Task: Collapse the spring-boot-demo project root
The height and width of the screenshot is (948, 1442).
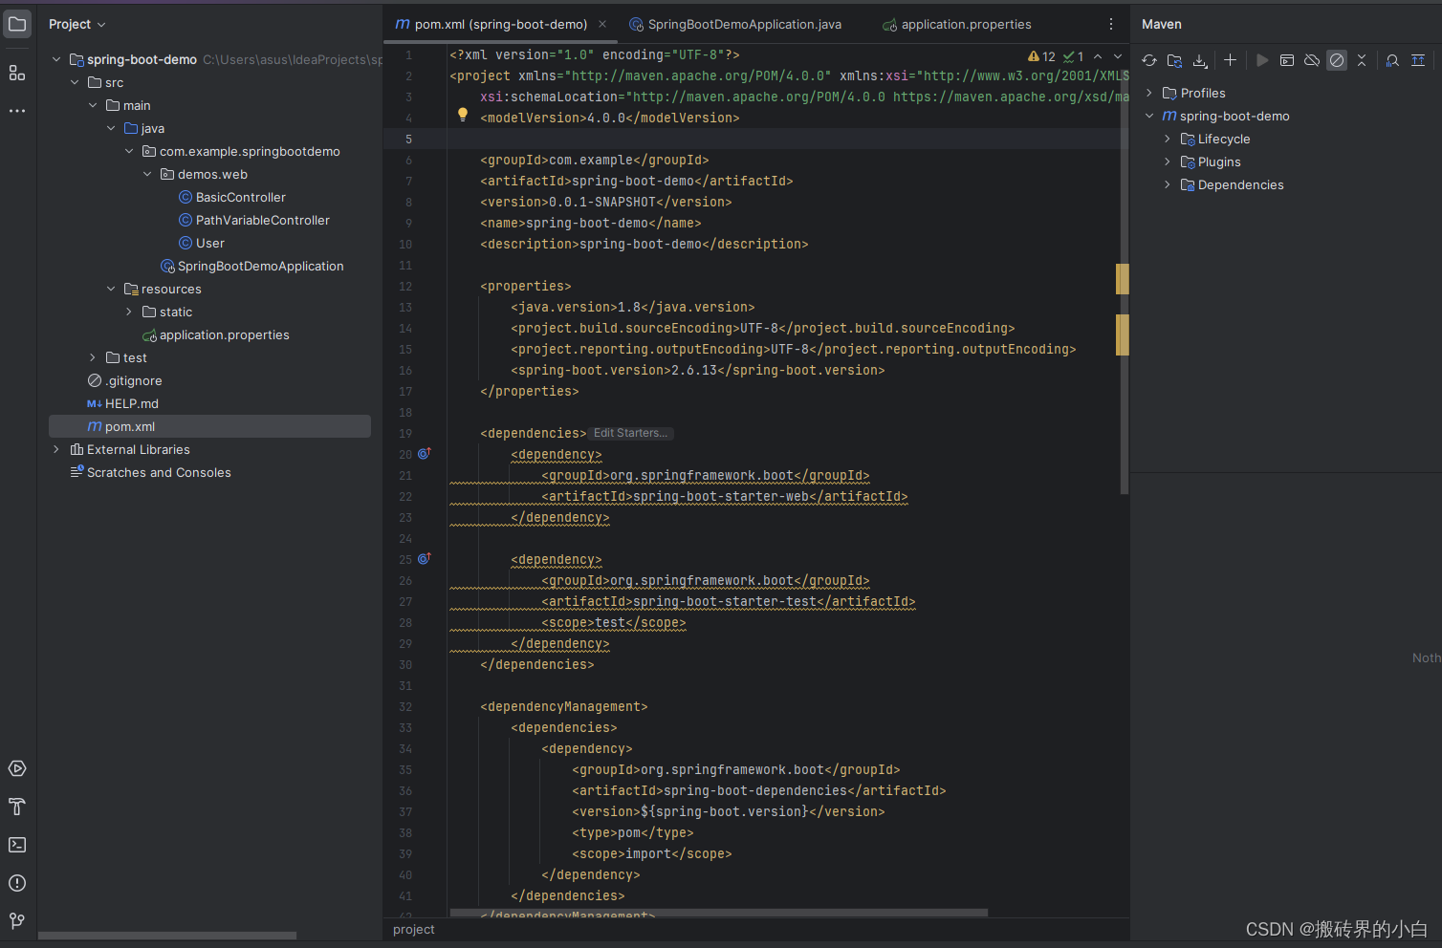Action: (56, 59)
